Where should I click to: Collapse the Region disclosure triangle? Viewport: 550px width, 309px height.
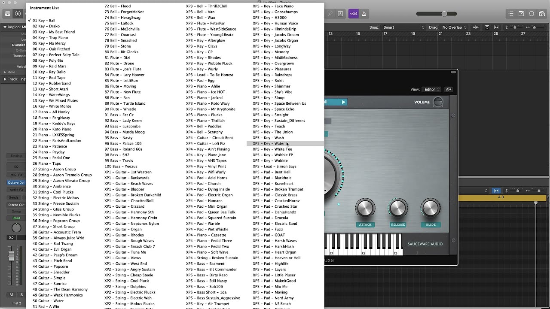[5, 27]
